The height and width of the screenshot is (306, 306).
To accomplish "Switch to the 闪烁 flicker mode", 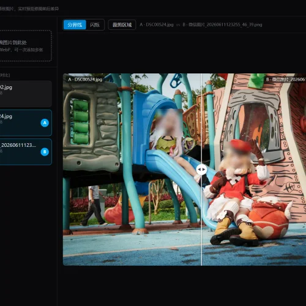I will click(x=95, y=24).
